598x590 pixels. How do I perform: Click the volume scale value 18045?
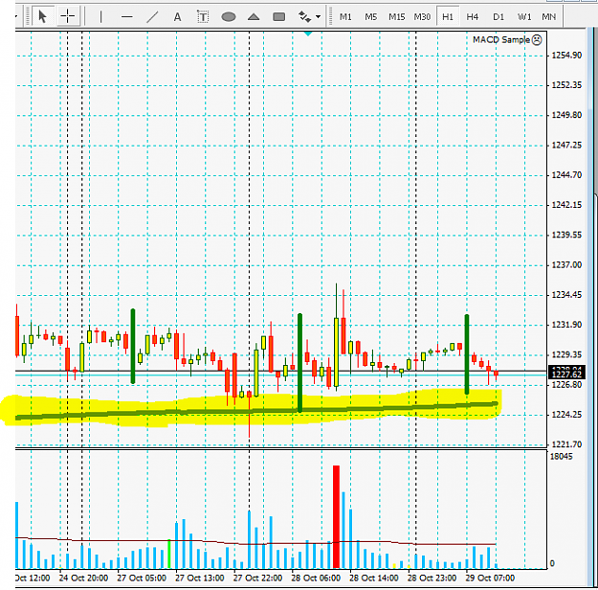[x=562, y=456]
